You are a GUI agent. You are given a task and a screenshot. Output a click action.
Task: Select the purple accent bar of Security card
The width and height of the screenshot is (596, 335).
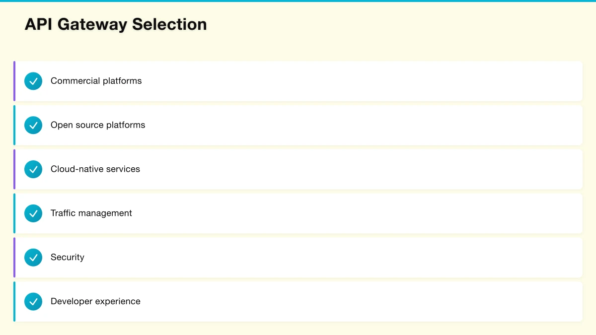[x=14, y=258]
